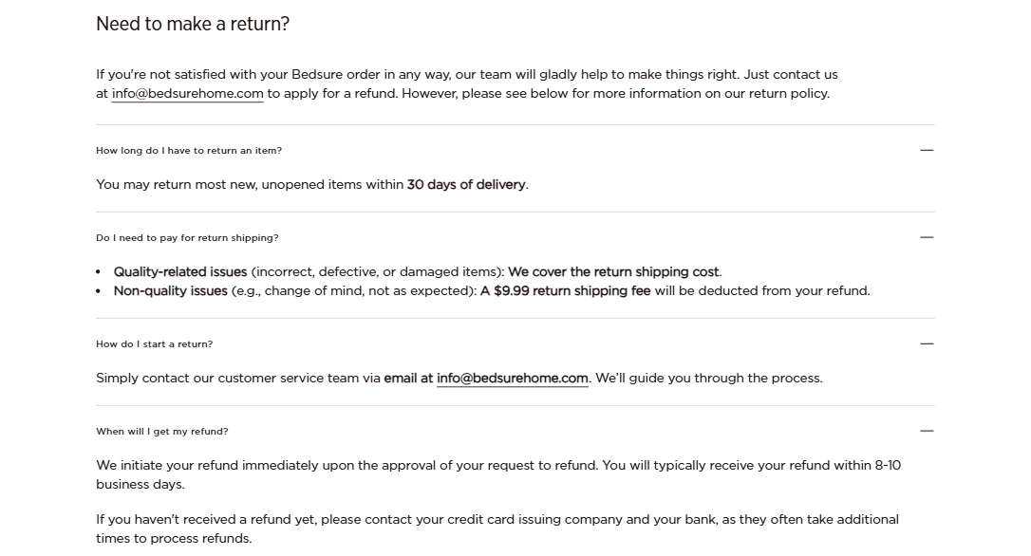Viewport: 1031px width, 556px height.
Task: Select the "Quality-related issues" bullet label
Action: click(x=180, y=271)
